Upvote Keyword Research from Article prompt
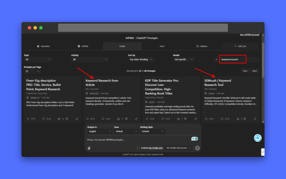The height and width of the screenshot is (179, 286). tap(119, 119)
